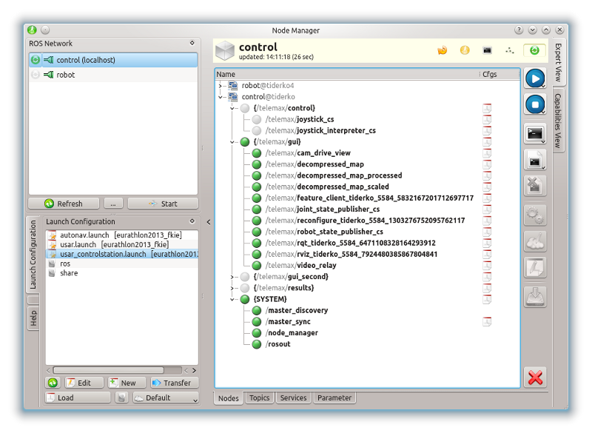Start selected nodes with the play button
Screen dimensions: 592x433
coord(534,78)
